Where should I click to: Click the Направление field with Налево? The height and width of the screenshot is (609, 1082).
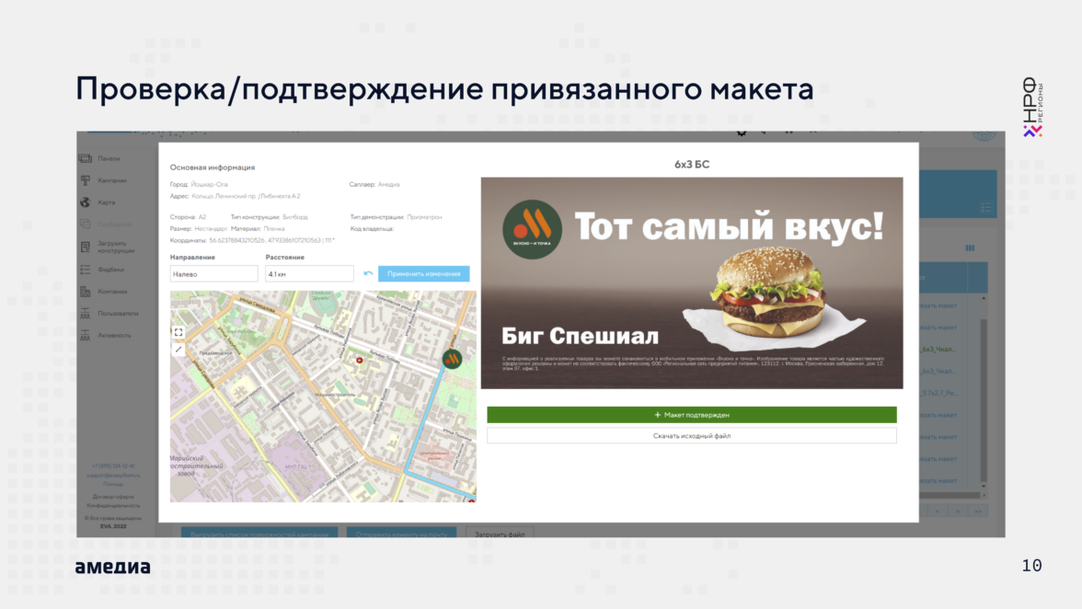point(213,274)
